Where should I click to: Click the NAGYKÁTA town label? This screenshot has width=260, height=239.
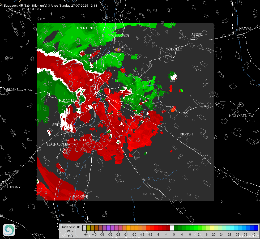238,116
